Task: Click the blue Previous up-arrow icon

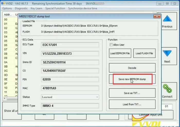Action: point(167,19)
